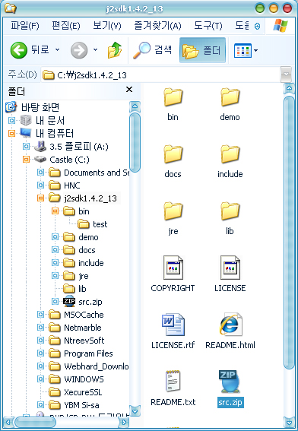Image resolution: width=298 pixels, height=431 pixels.
Task: Open the Views icon button
Action: (243, 50)
